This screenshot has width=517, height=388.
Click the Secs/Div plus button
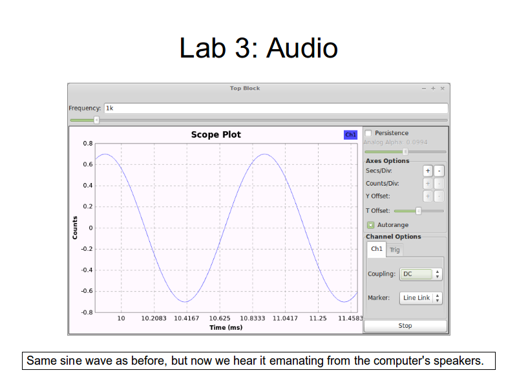tap(428, 171)
